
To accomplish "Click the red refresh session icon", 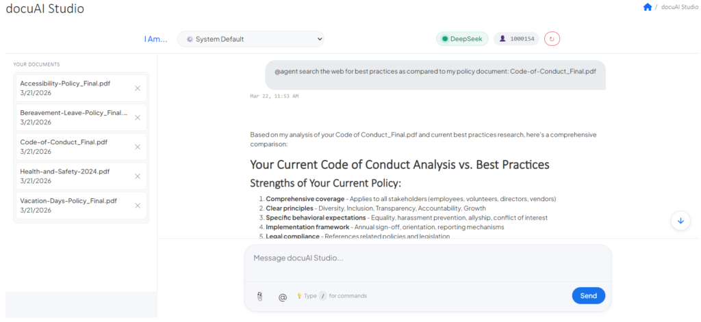I will point(552,39).
